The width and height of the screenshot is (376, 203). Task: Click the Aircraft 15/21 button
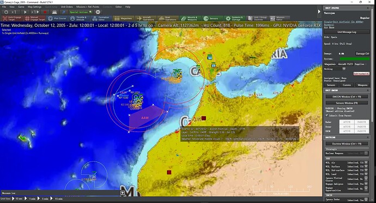click(x=345, y=64)
